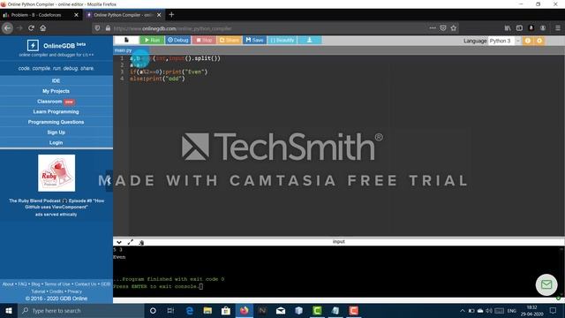565x318 pixels.
Task: Share the code via Share button
Action: (230, 40)
